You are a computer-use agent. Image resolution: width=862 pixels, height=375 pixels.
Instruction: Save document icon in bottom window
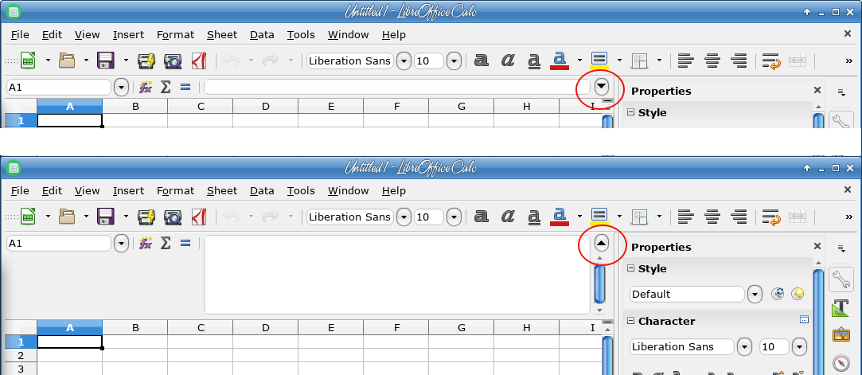106,217
